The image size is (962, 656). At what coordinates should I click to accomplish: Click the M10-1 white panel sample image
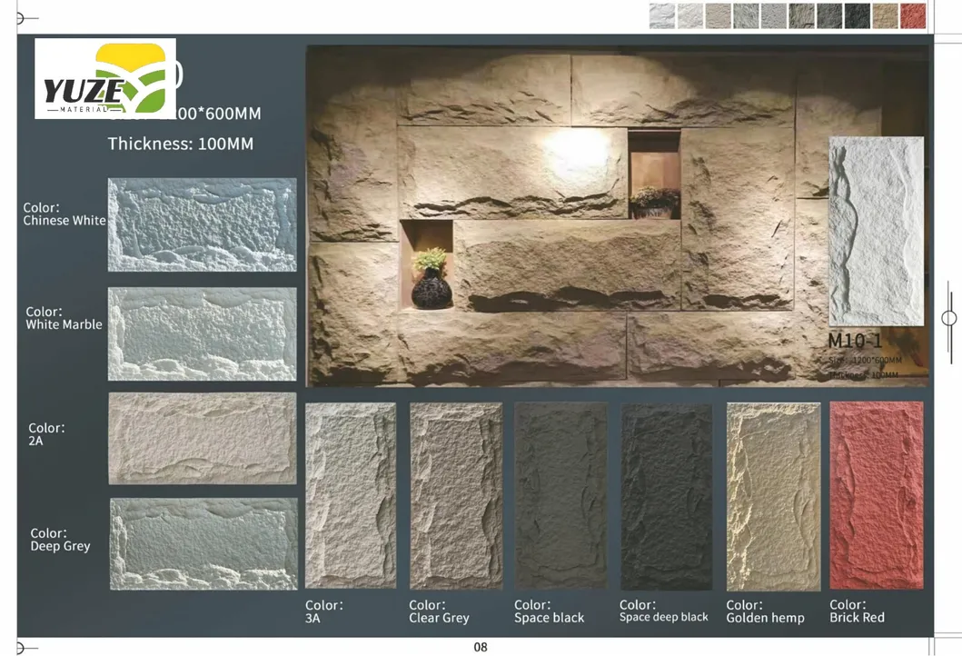[x=876, y=231]
